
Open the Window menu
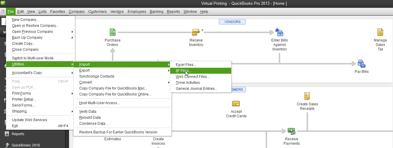(x=190, y=12)
